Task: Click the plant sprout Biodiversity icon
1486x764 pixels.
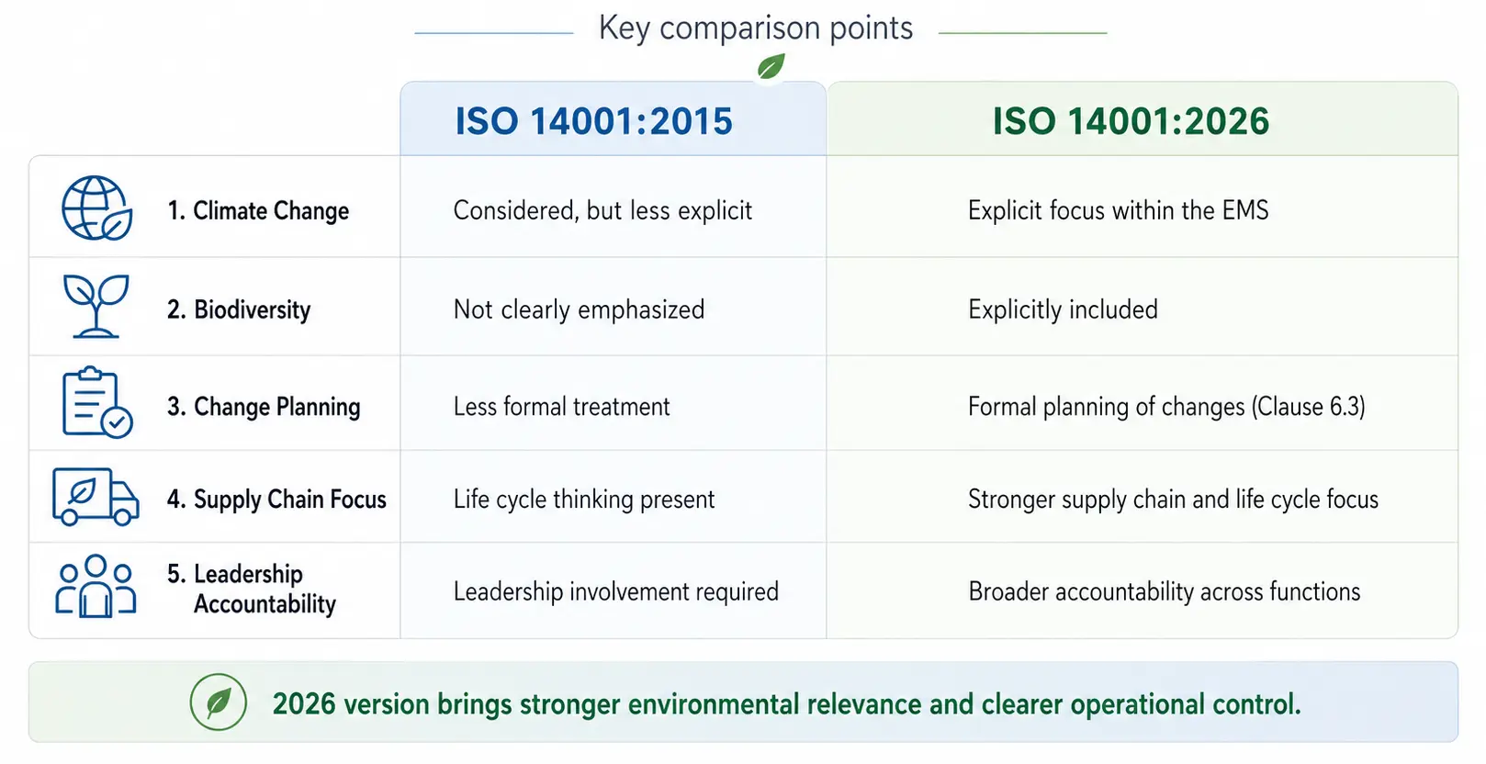Action: 96,306
